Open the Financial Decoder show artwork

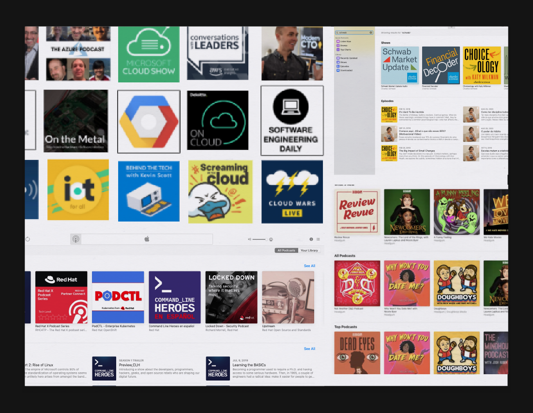point(441,65)
